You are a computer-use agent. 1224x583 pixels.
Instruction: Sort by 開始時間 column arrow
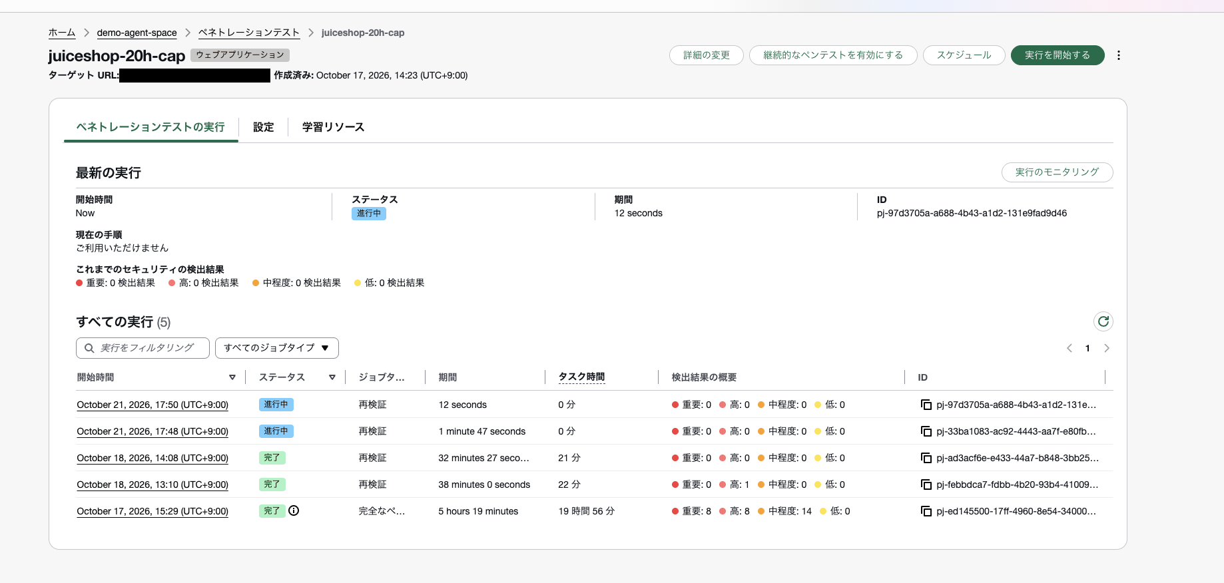(x=232, y=377)
